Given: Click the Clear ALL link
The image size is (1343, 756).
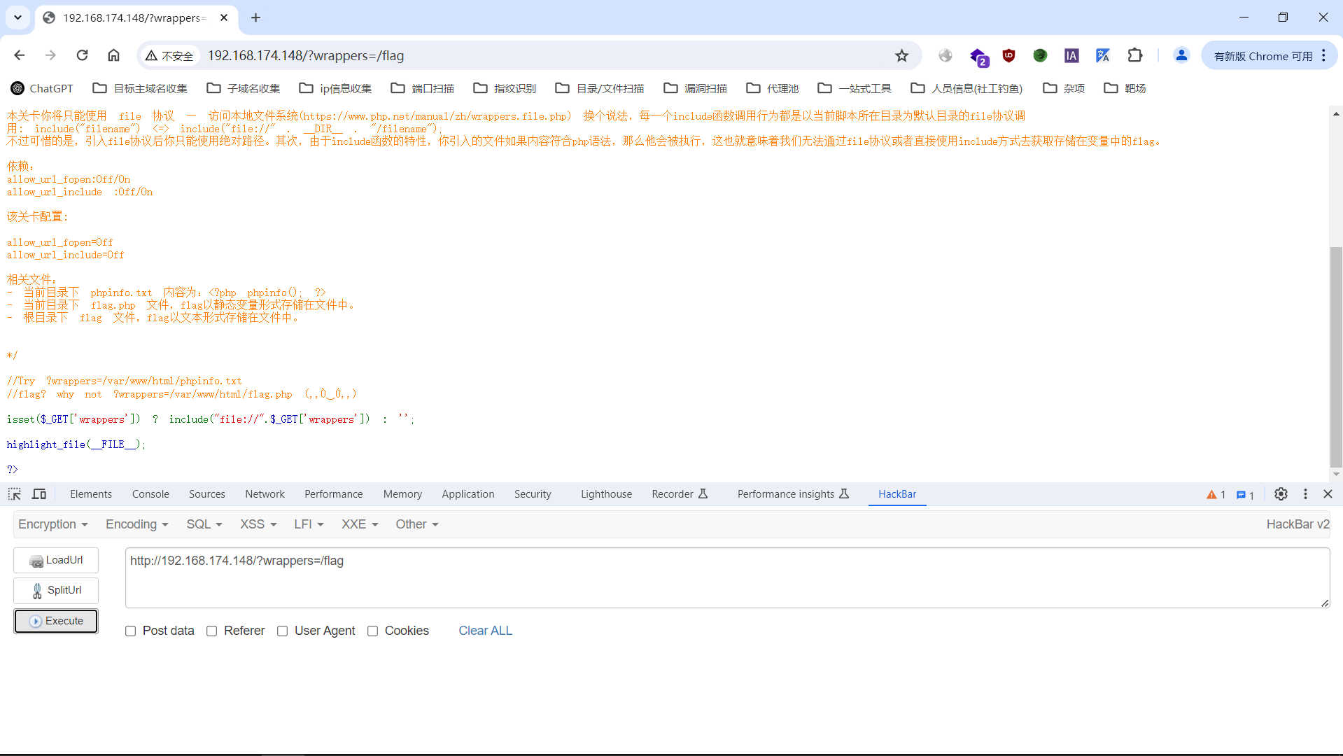Looking at the screenshot, I should [485, 631].
